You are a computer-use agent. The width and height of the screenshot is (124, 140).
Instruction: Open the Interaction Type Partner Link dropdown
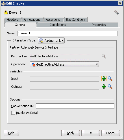pos(51,41)
